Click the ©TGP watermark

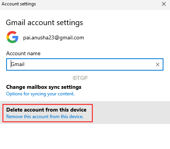80,78
